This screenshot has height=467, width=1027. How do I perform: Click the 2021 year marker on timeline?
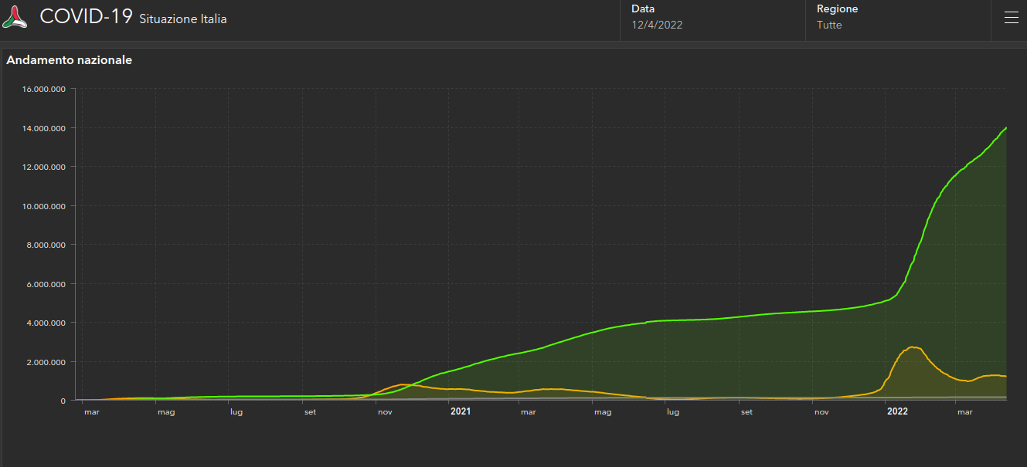pyautogui.click(x=461, y=412)
